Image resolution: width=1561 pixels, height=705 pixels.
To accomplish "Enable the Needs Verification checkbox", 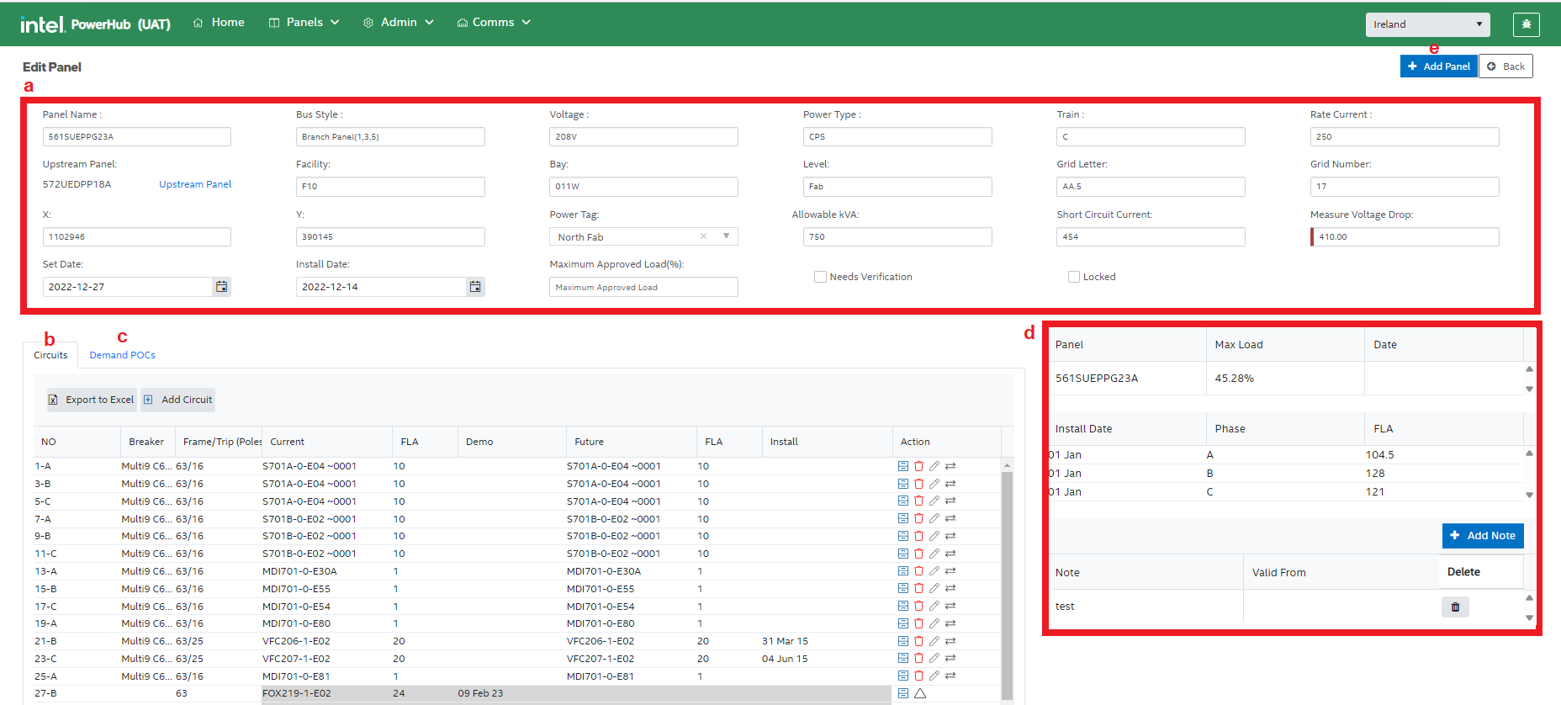I will (x=820, y=277).
